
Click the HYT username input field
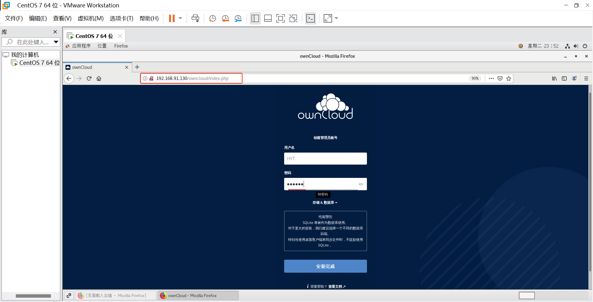coord(325,158)
